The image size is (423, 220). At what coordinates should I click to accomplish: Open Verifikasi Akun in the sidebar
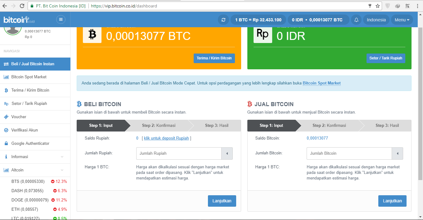tap(35, 130)
